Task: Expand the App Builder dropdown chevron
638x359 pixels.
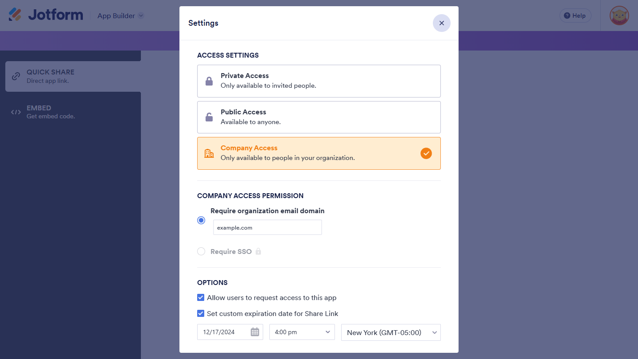Action: tap(141, 16)
